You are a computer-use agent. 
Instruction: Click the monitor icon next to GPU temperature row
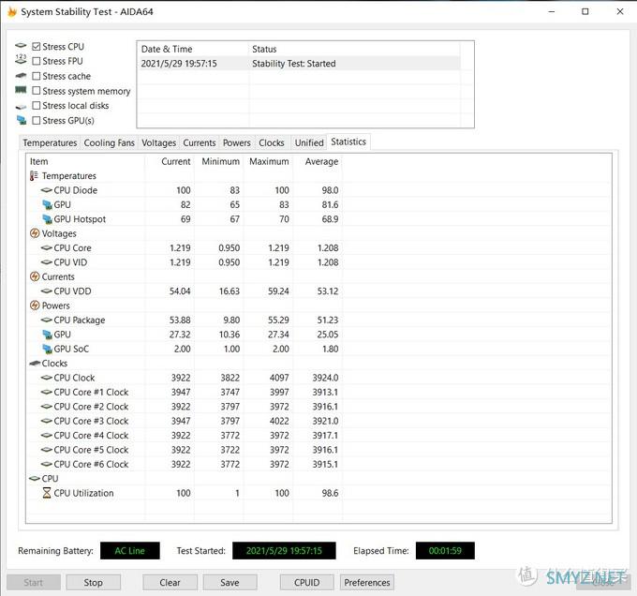[x=48, y=205]
